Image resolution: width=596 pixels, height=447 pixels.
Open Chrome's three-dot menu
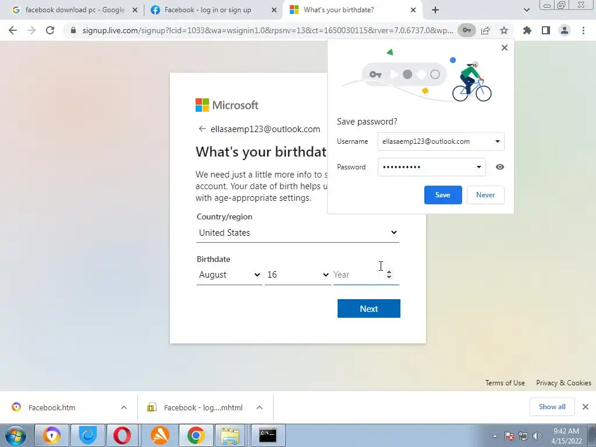point(583,30)
